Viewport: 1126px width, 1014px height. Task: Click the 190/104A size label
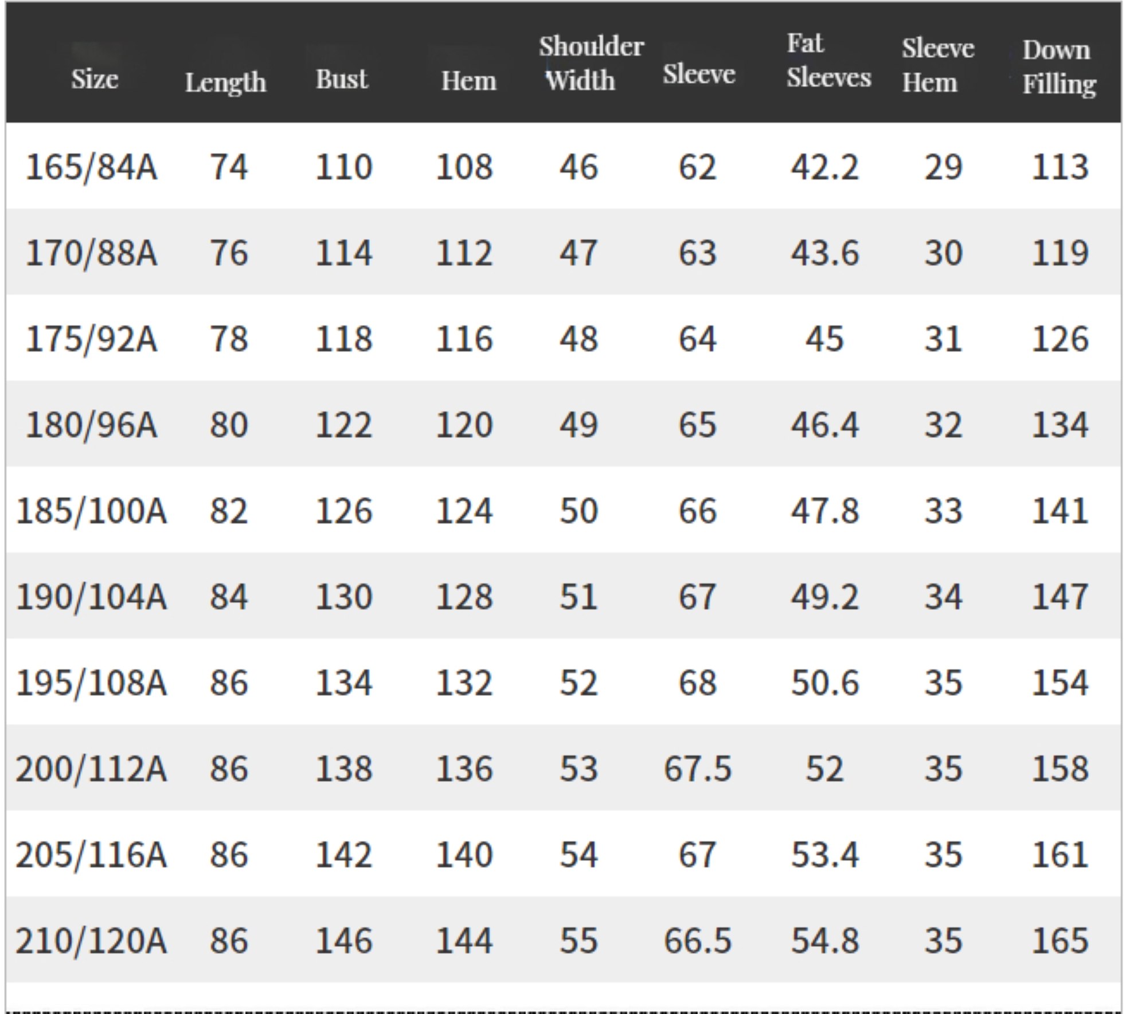[x=91, y=597]
